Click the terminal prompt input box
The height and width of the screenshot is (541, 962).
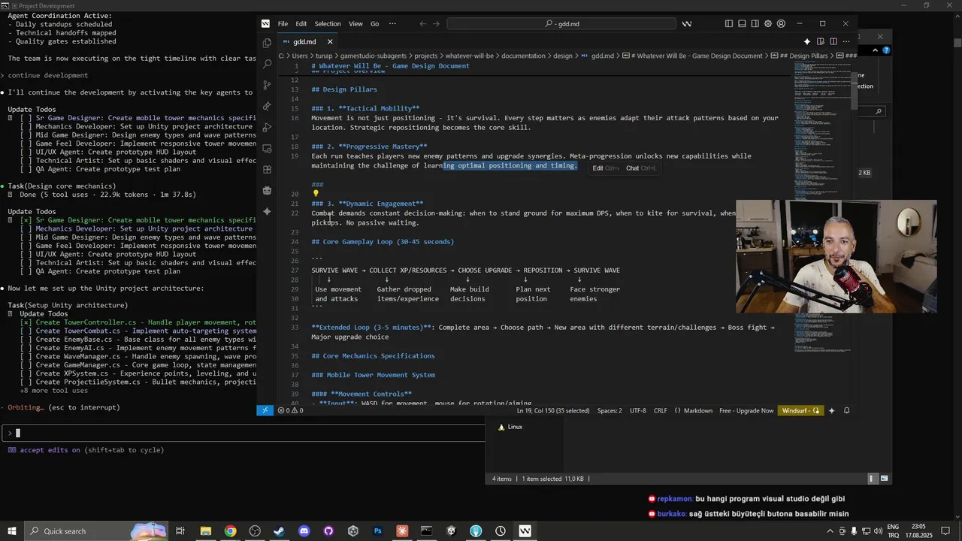coord(242,433)
